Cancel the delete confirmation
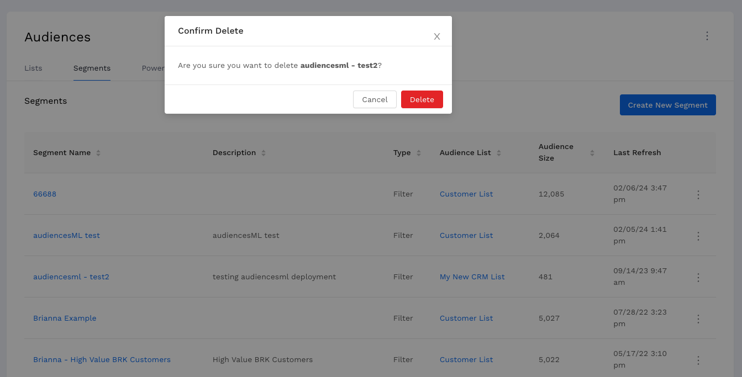Image resolution: width=742 pixels, height=377 pixels. click(x=375, y=99)
